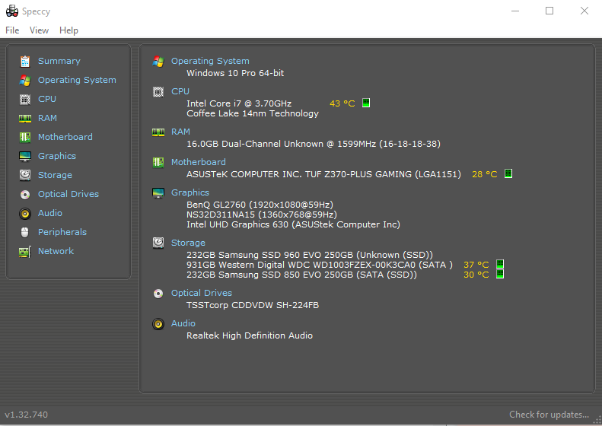Open the CPU section from sidebar
The height and width of the screenshot is (426, 602).
tap(47, 99)
